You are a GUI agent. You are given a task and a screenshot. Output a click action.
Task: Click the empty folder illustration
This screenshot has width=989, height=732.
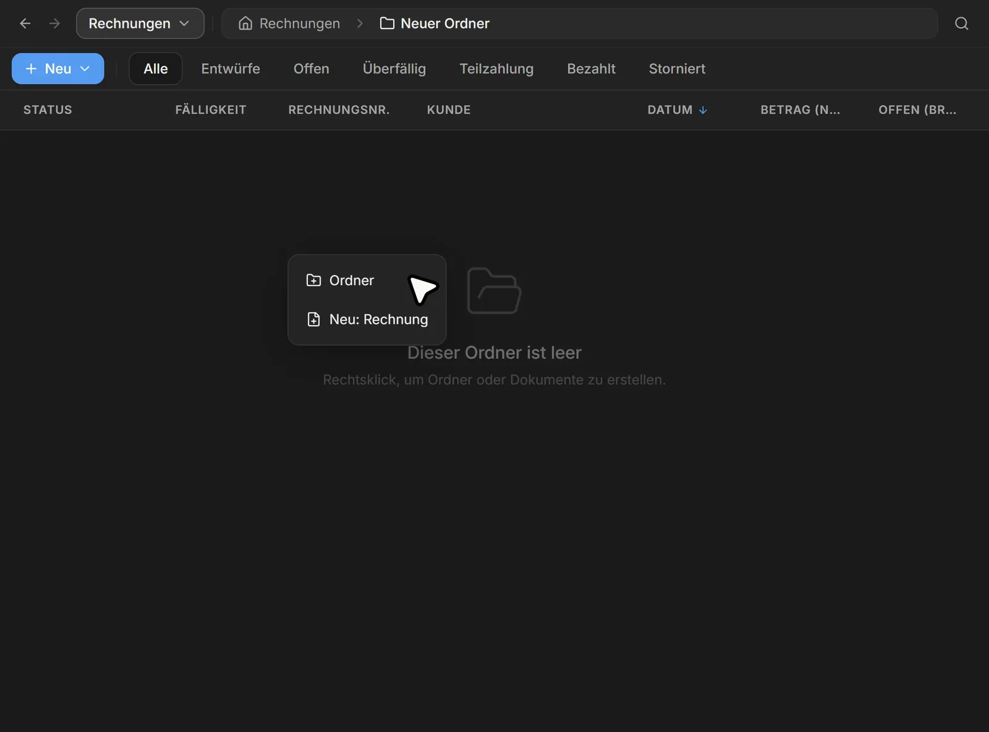coord(494,290)
